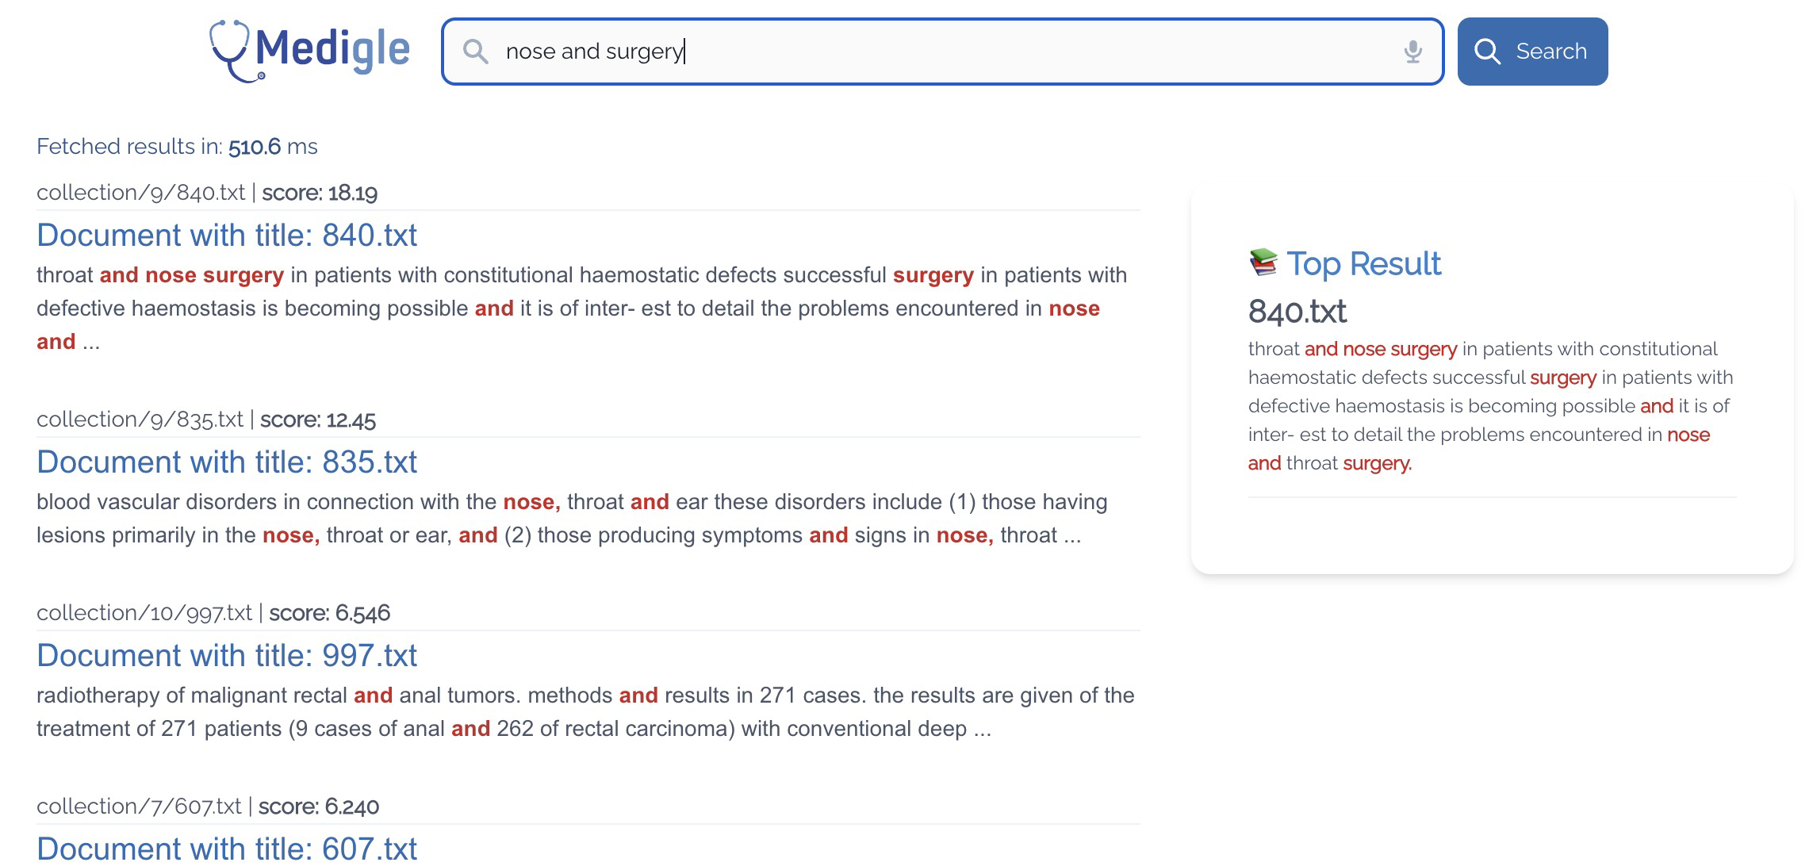
Task: Click the collection/9/835.txt path label
Action: coord(140,420)
